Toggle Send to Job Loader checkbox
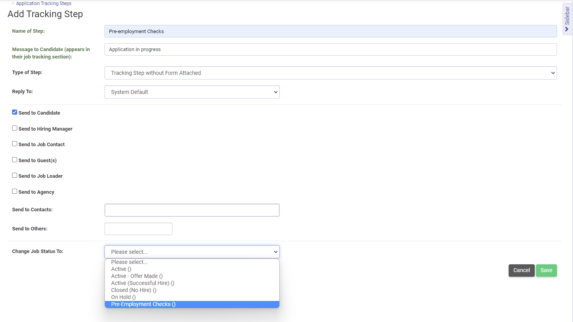This screenshot has width=573, height=322. pos(15,175)
